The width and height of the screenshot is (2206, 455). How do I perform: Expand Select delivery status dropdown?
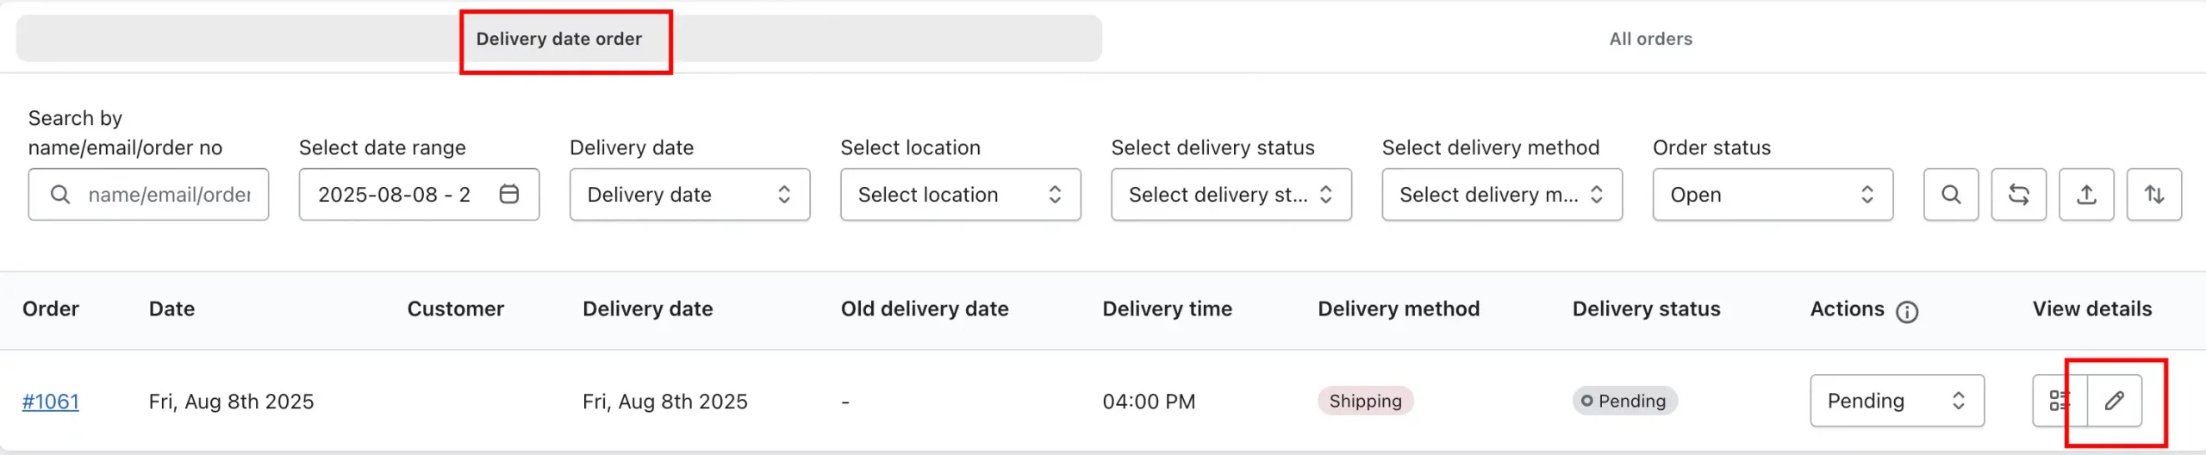1231,195
